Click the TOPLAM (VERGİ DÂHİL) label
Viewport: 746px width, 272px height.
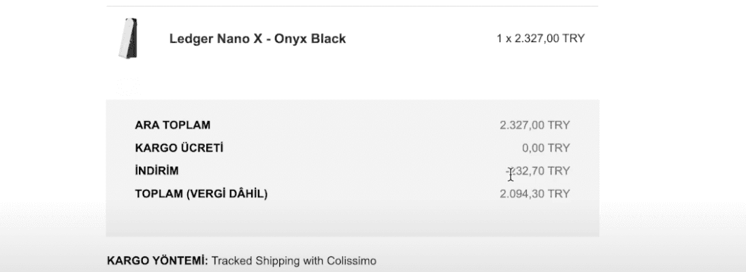[x=201, y=194]
